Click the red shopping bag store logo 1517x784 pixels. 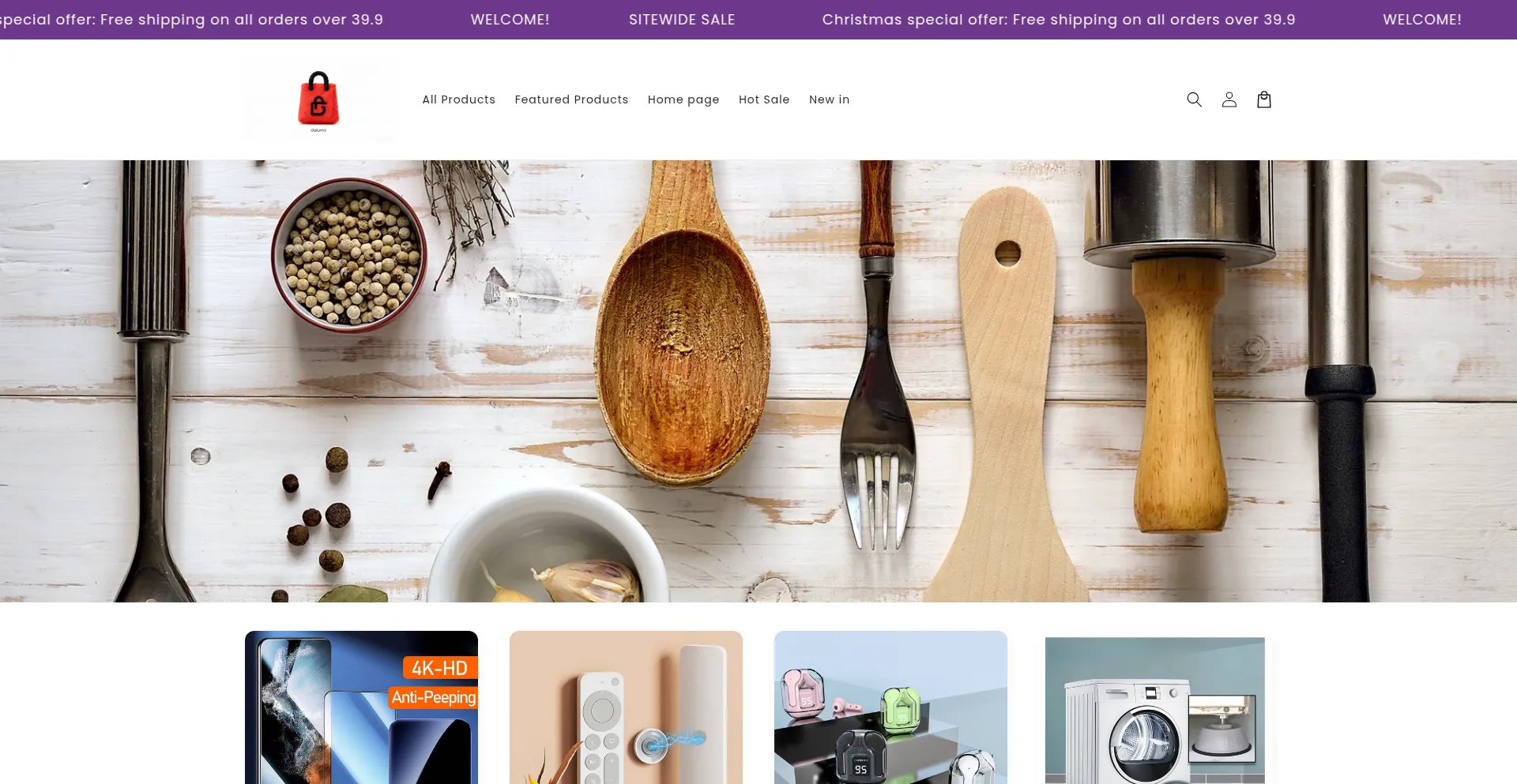point(318,99)
